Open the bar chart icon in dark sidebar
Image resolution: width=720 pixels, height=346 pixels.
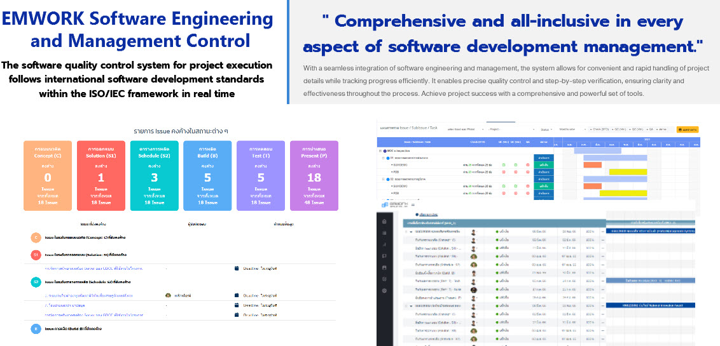pos(384,244)
